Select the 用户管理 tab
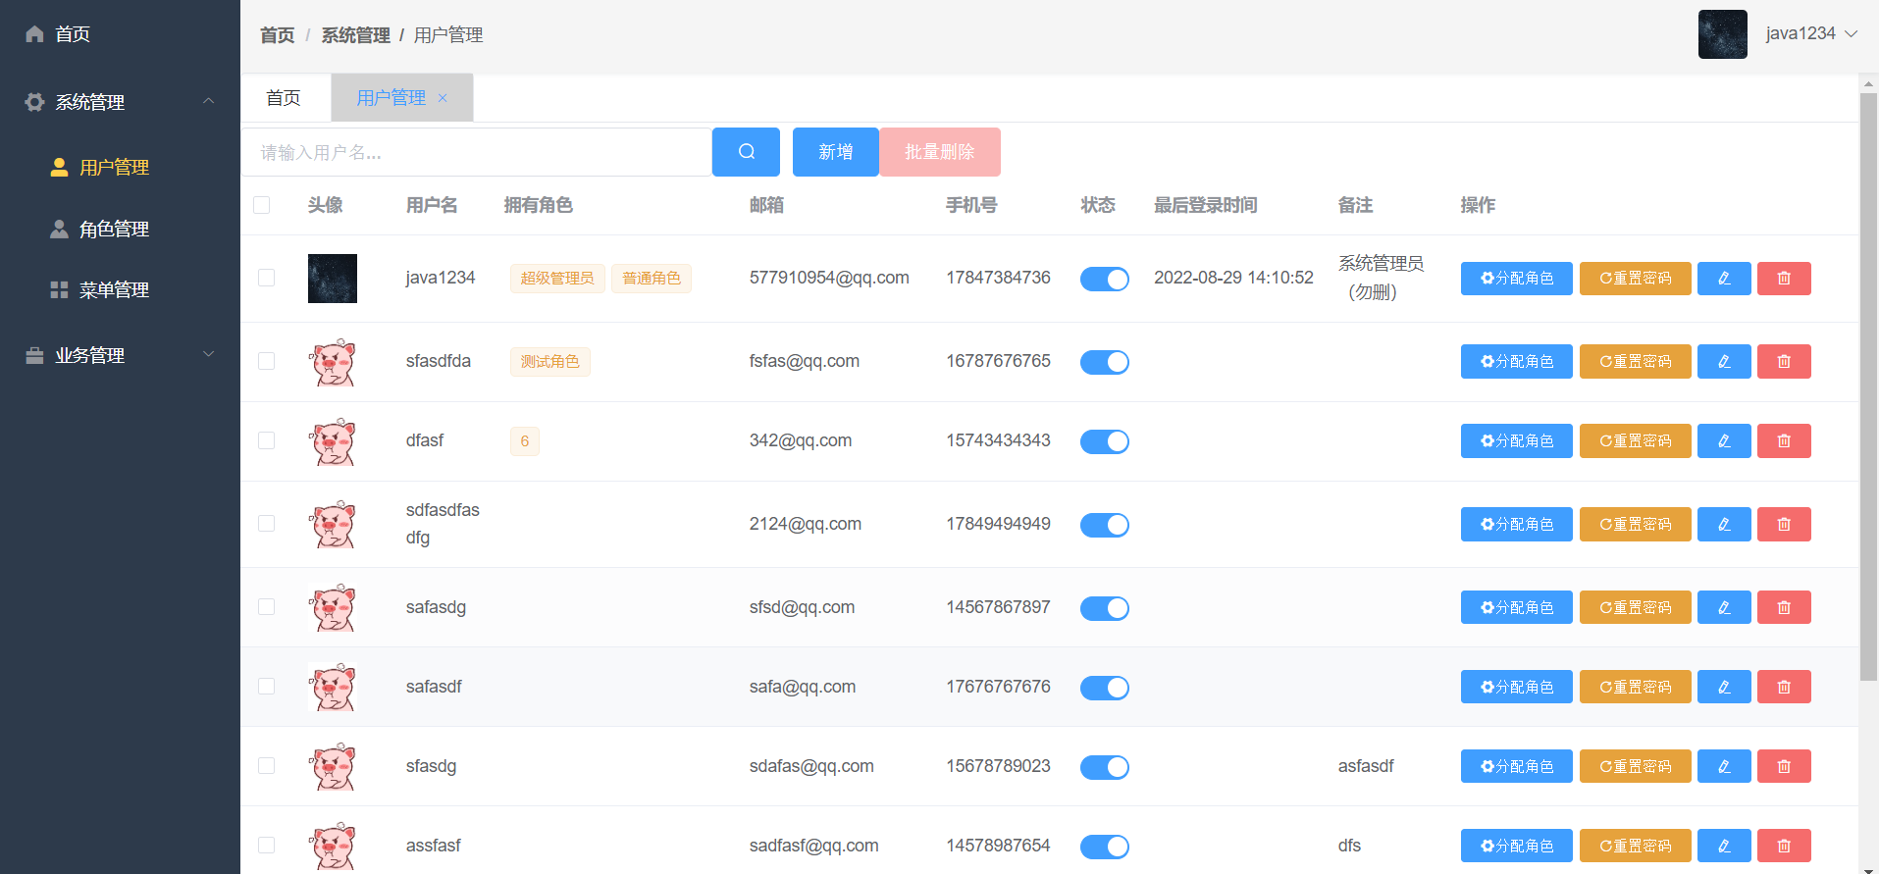 tap(391, 98)
